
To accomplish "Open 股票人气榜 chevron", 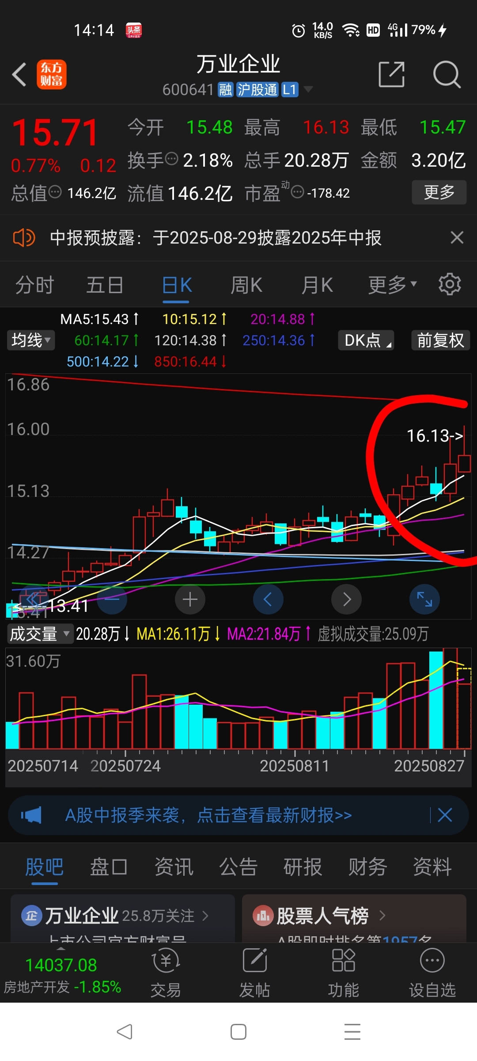I will (x=382, y=916).
